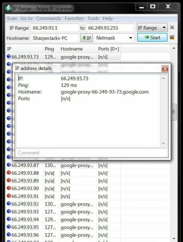Click IP value 66.249.93.73 in details

74,79
